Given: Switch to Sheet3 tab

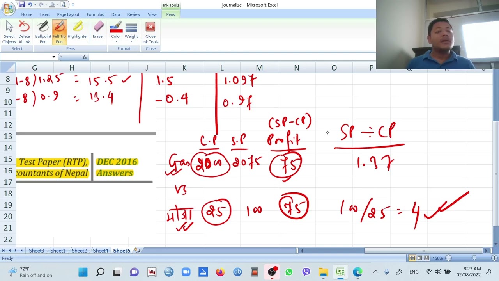Looking at the screenshot, I should (x=37, y=251).
